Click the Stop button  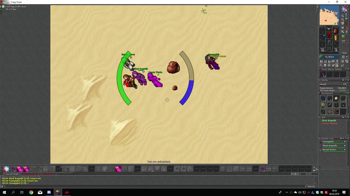(x=345, y=53)
